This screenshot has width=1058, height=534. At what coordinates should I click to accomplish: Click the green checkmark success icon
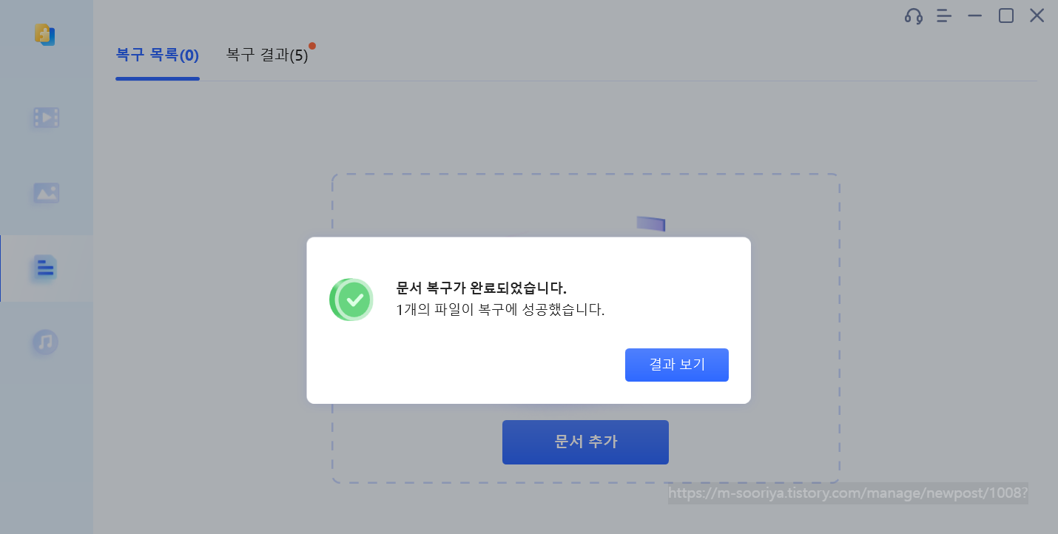point(351,300)
